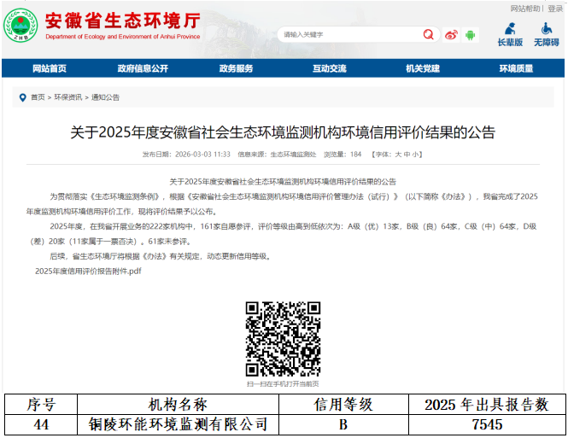Select the 政务服务 menu item
Viewport: 568px width, 438px height.
point(236,68)
